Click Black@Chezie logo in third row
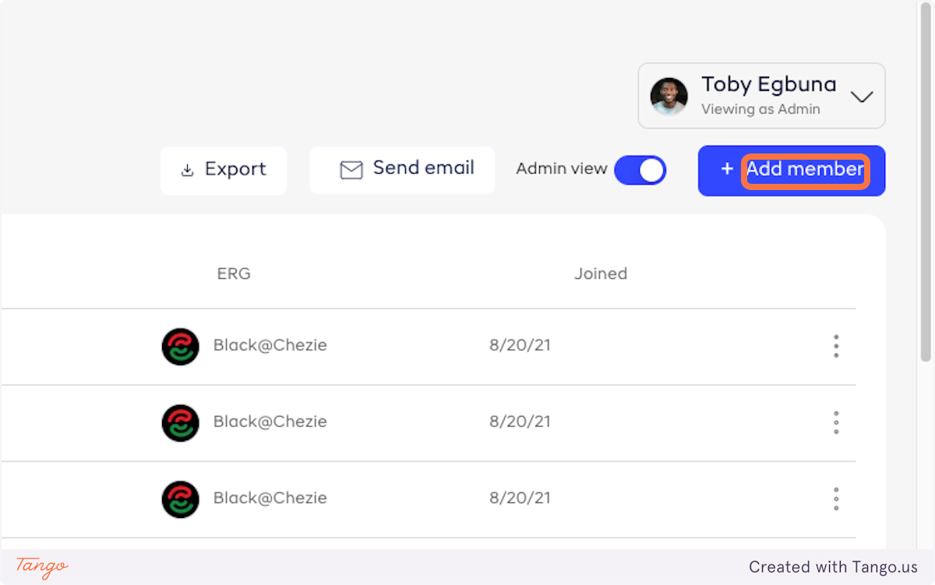935x585 pixels. coord(180,499)
